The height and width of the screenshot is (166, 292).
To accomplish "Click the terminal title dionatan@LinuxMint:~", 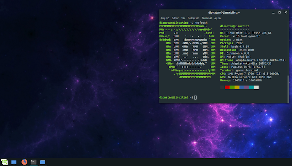I will [x=224, y=13].
